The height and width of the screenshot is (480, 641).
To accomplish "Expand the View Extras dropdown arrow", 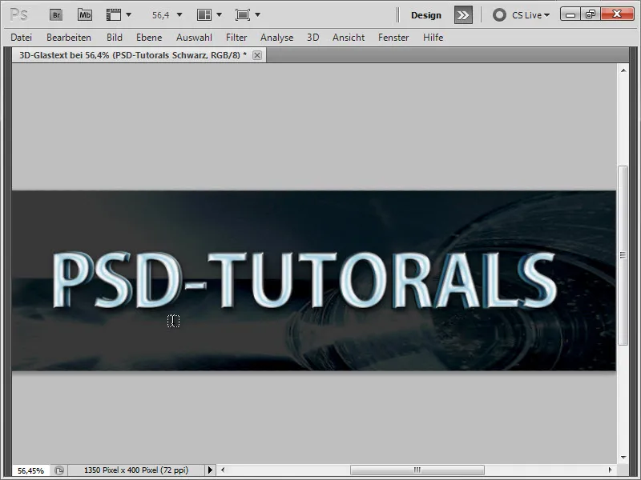I will pos(129,15).
